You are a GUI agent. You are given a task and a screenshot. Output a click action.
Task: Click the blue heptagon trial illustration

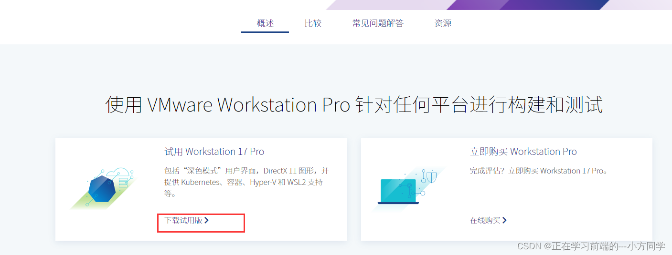(103, 188)
